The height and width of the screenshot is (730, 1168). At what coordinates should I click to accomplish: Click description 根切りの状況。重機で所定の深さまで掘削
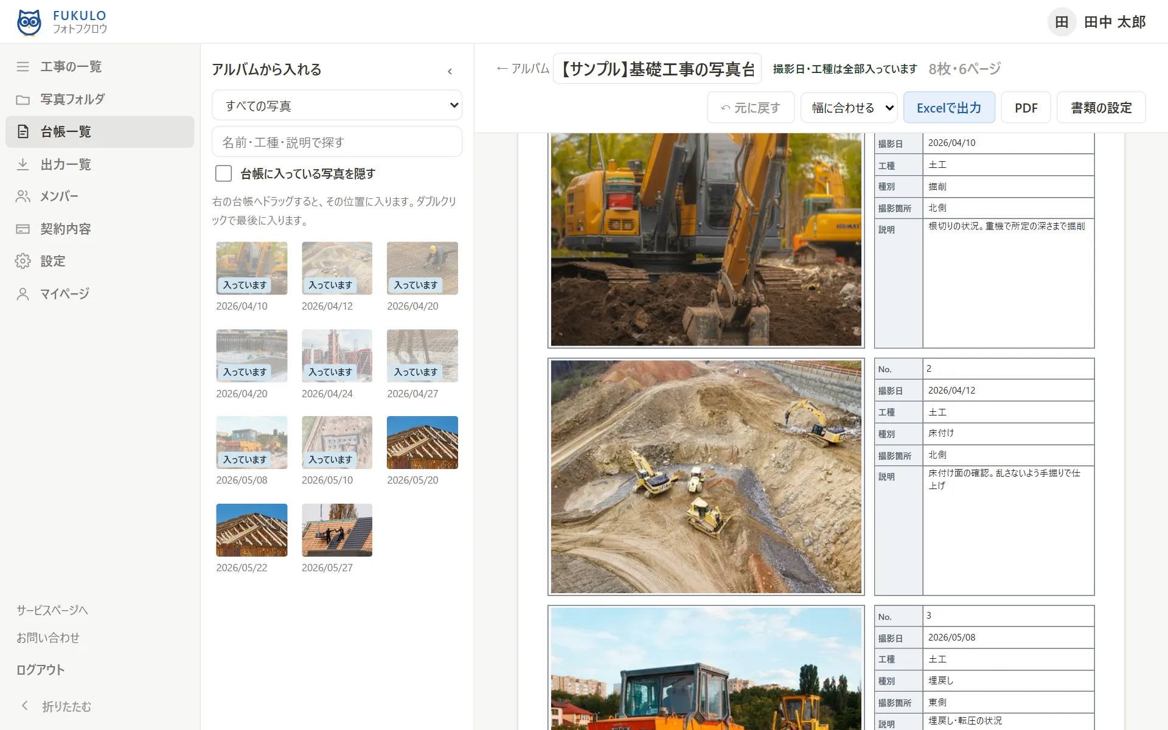coord(1006,226)
